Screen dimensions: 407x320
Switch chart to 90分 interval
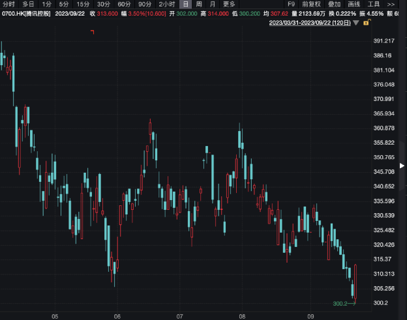(x=145, y=4)
